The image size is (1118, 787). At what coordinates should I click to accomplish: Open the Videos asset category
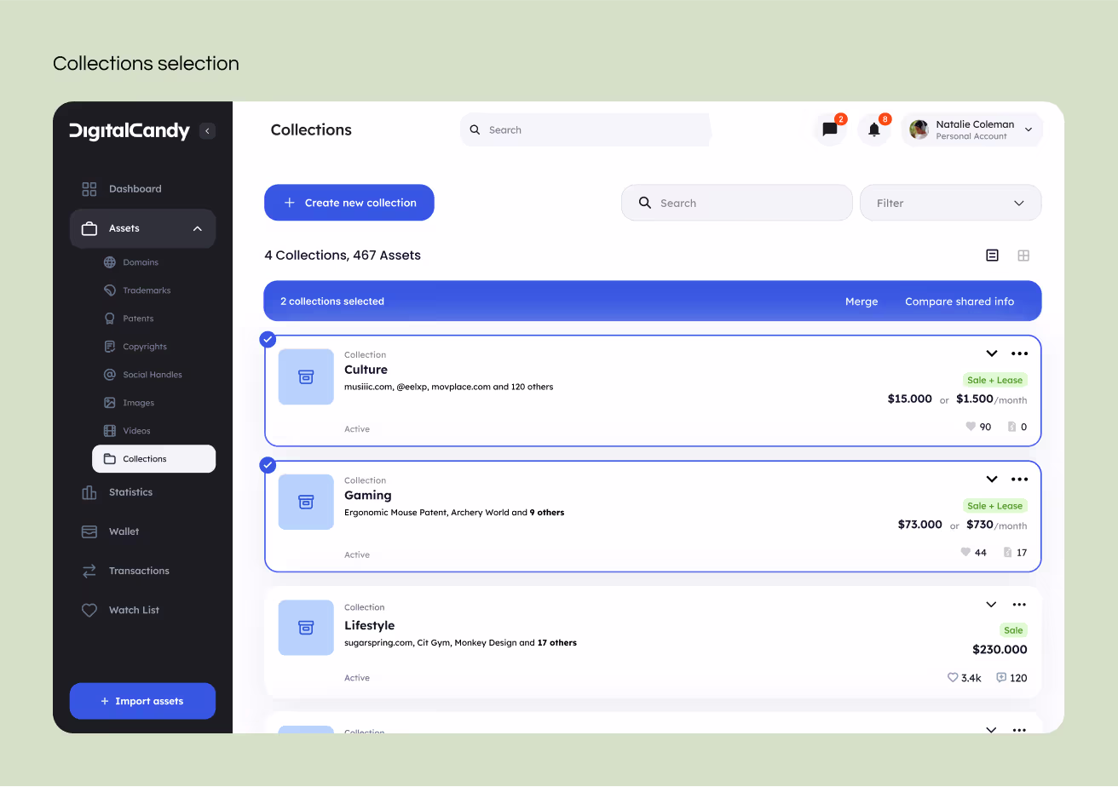point(136,430)
